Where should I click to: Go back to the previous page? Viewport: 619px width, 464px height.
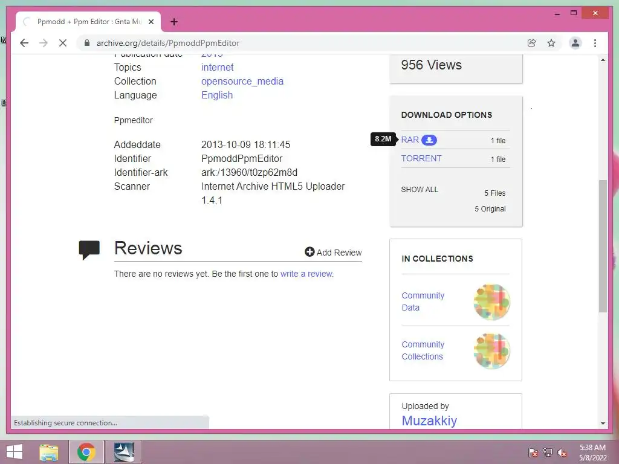[x=24, y=43]
